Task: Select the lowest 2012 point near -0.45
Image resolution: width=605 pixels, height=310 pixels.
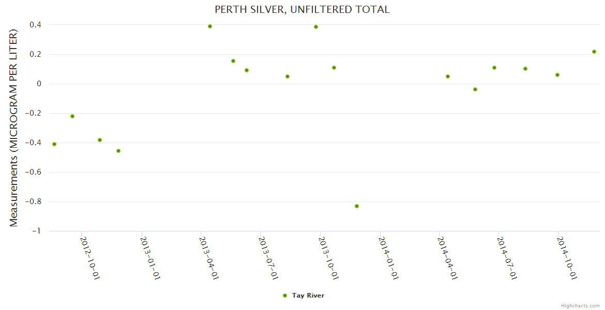Action: (118, 151)
